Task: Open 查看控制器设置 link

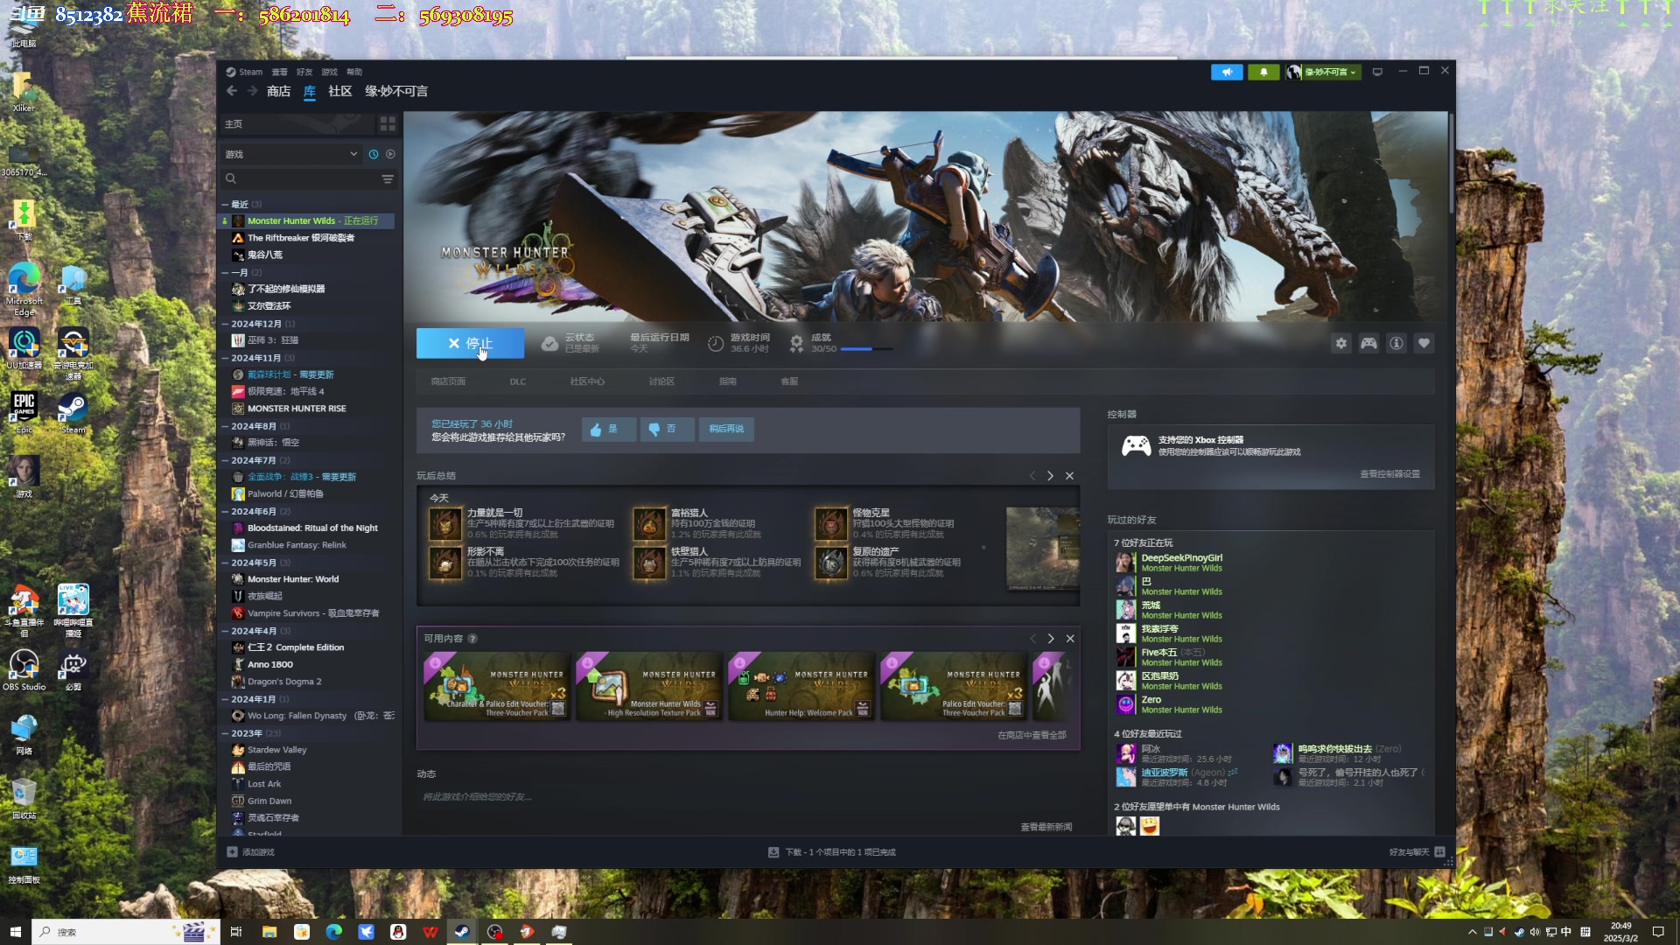Action: 1389,473
